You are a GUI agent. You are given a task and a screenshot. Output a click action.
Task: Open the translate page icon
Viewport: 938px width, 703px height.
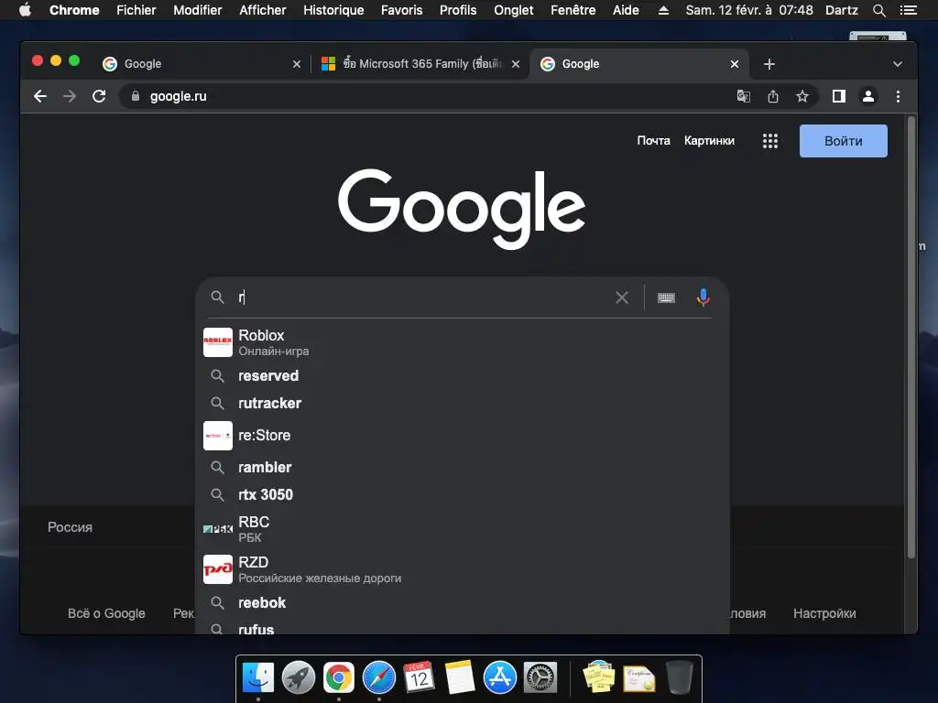click(743, 96)
